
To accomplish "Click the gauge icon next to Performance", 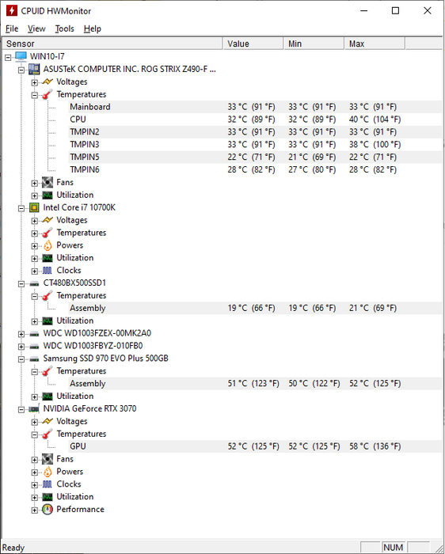I will pos(48,510).
